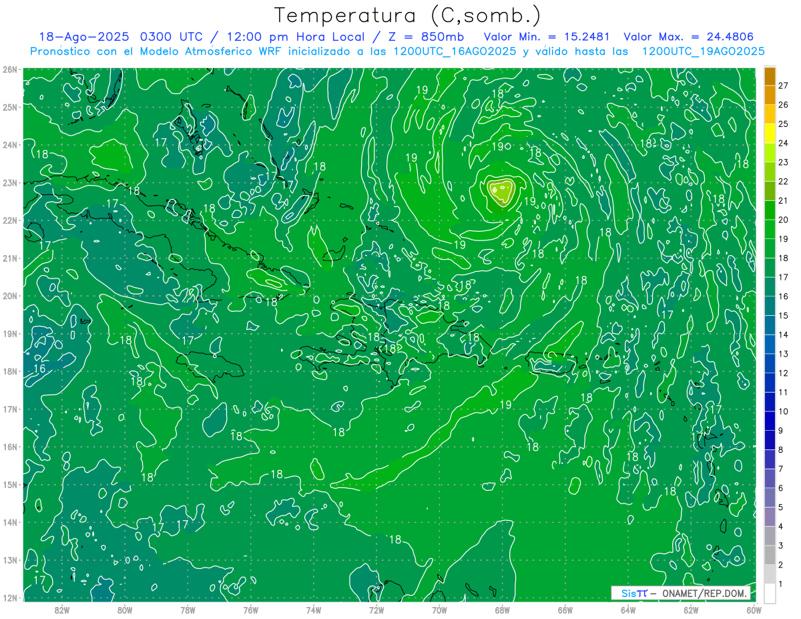The height and width of the screenshot is (619, 801).
Task: Click legend value 15 on the color scale
Action: coord(784,315)
